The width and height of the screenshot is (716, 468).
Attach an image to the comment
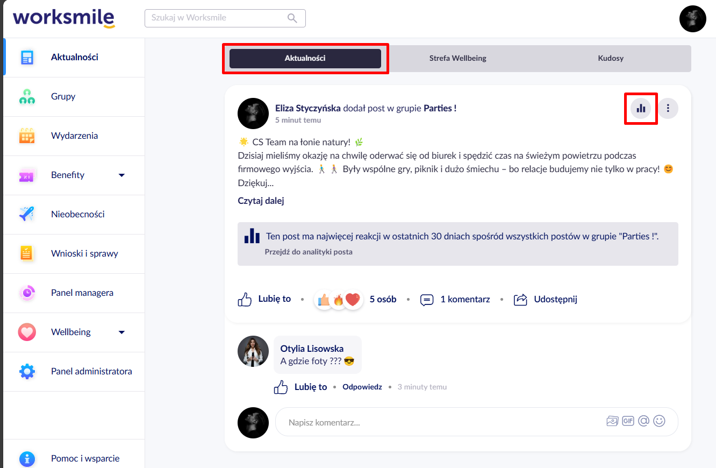tap(612, 421)
